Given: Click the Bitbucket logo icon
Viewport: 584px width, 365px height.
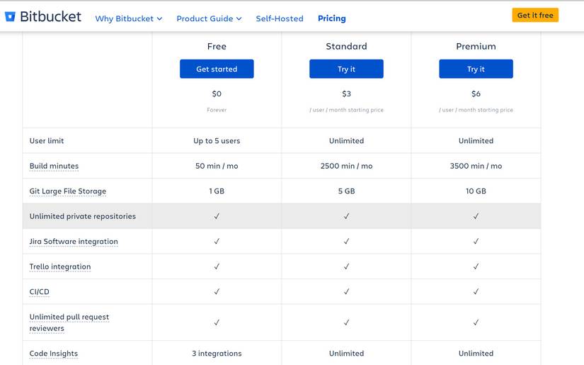Looking at the screenshot, I should [x=11, y=16].
